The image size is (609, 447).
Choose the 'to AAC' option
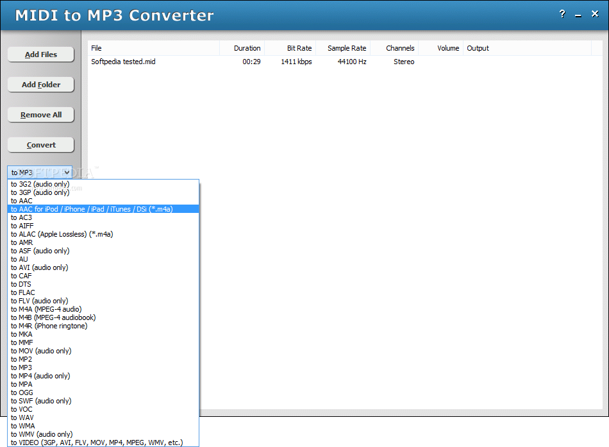(103, 201)
